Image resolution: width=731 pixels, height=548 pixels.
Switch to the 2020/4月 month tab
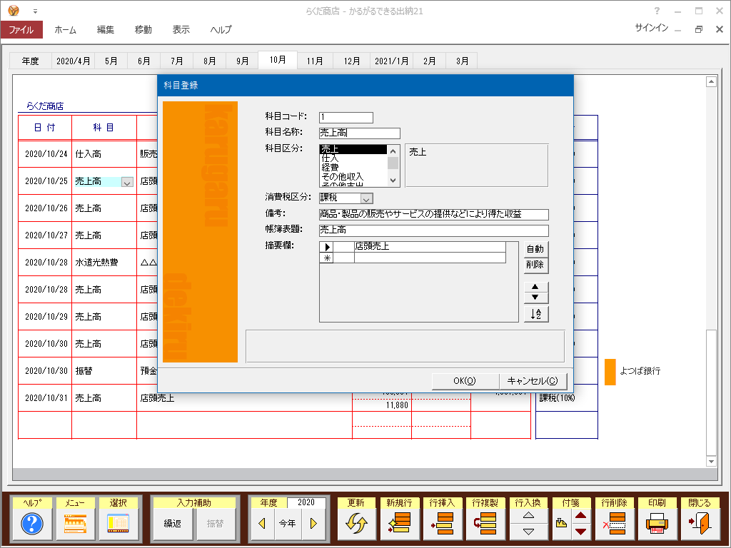tap(74, 61)
